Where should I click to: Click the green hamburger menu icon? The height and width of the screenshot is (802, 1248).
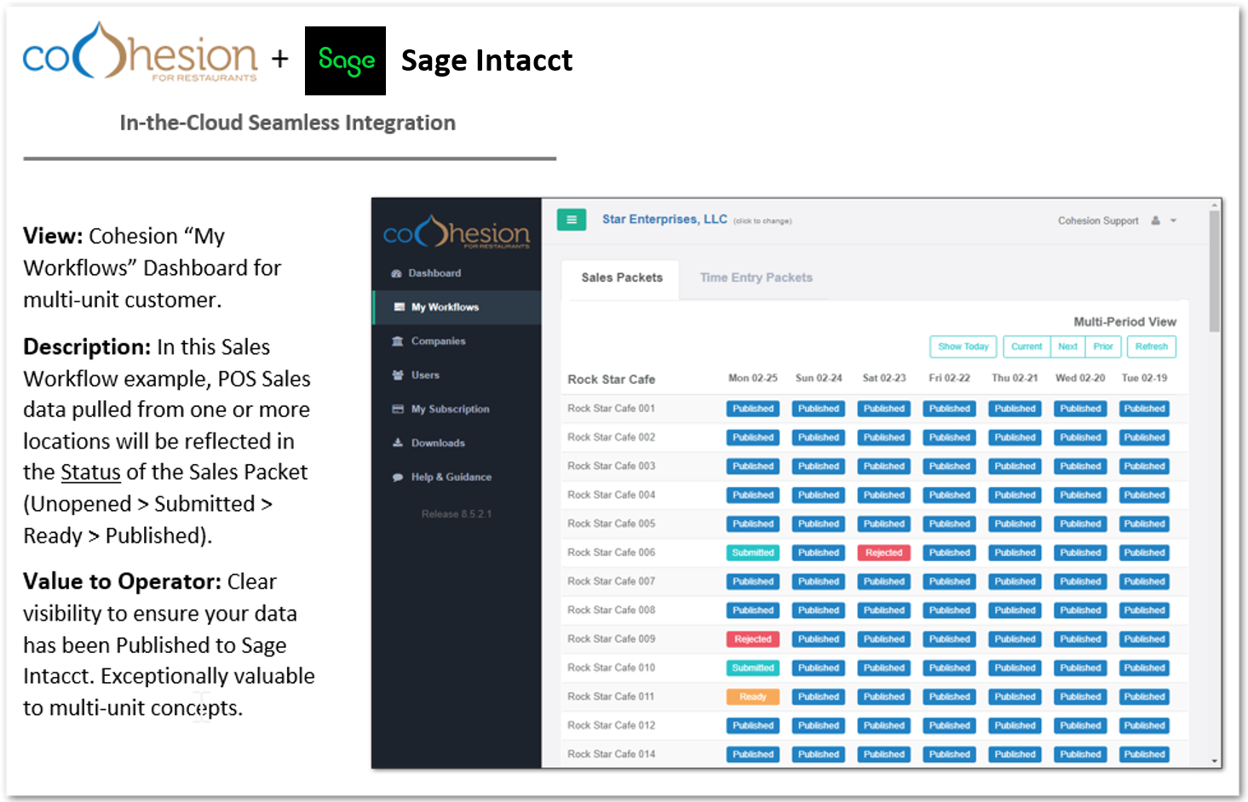(571, 220)
